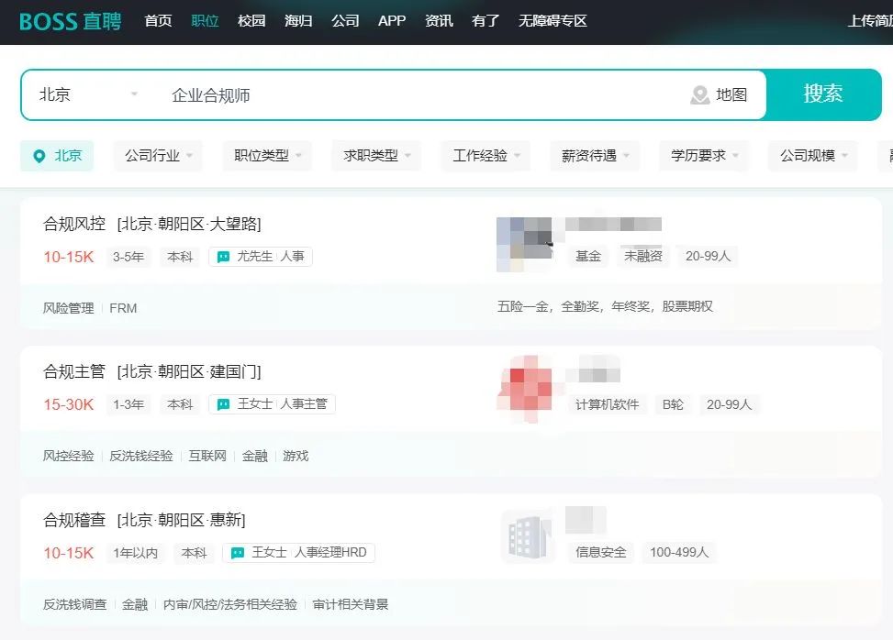The image size is (893, 640).
Task: Open 海归 navigation item
Action: [298, 21]
